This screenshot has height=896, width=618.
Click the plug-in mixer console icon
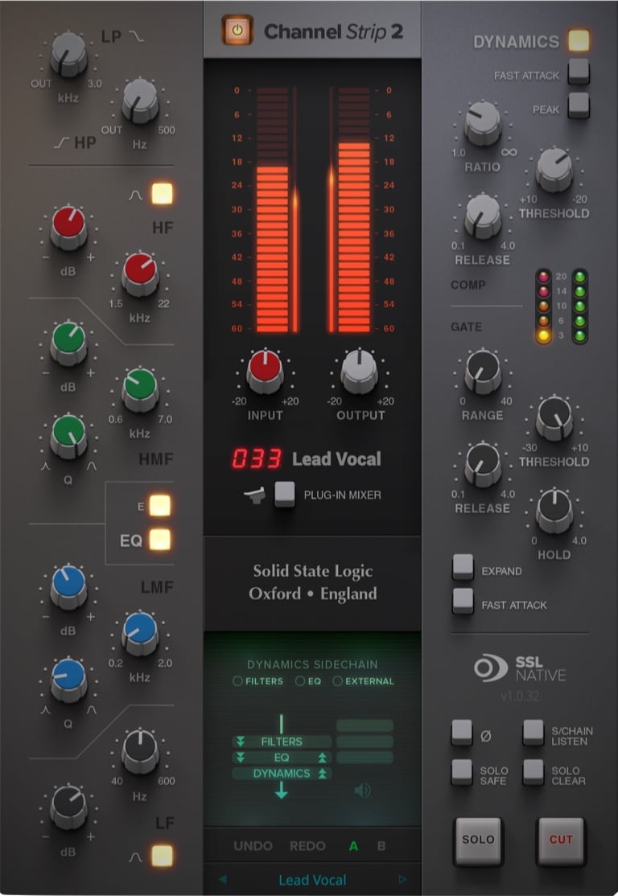click(255, 495)
